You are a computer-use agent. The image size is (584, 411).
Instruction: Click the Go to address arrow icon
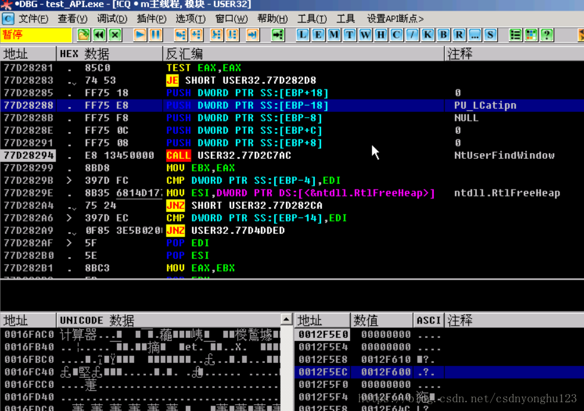tap(277, 35)
